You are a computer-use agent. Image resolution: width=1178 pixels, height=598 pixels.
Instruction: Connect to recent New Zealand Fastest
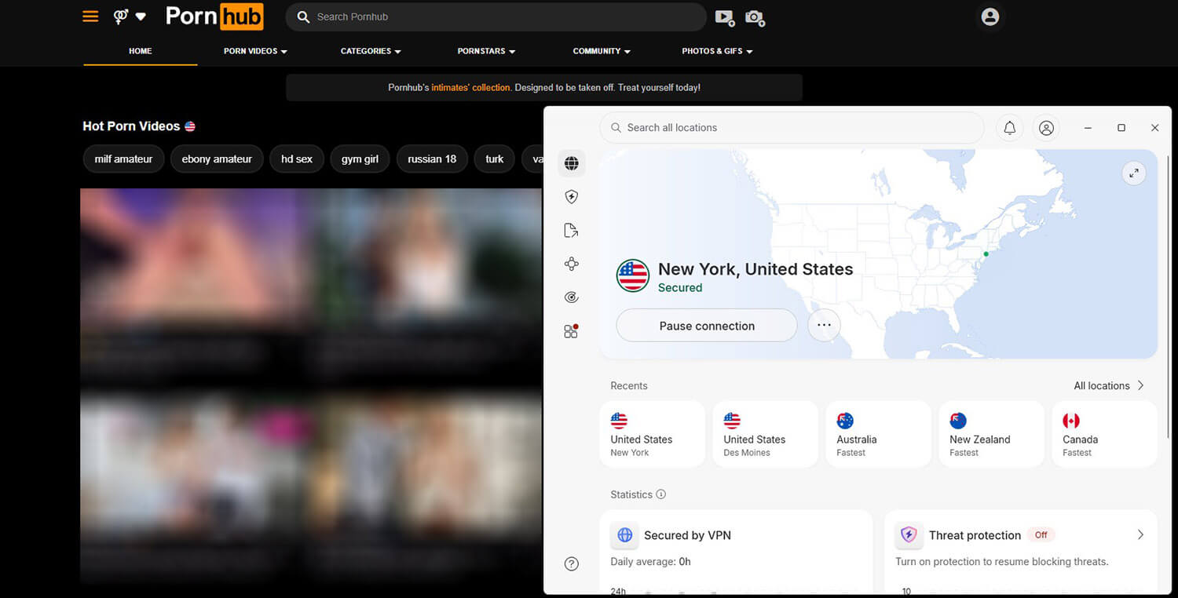[x=991, y=434]
